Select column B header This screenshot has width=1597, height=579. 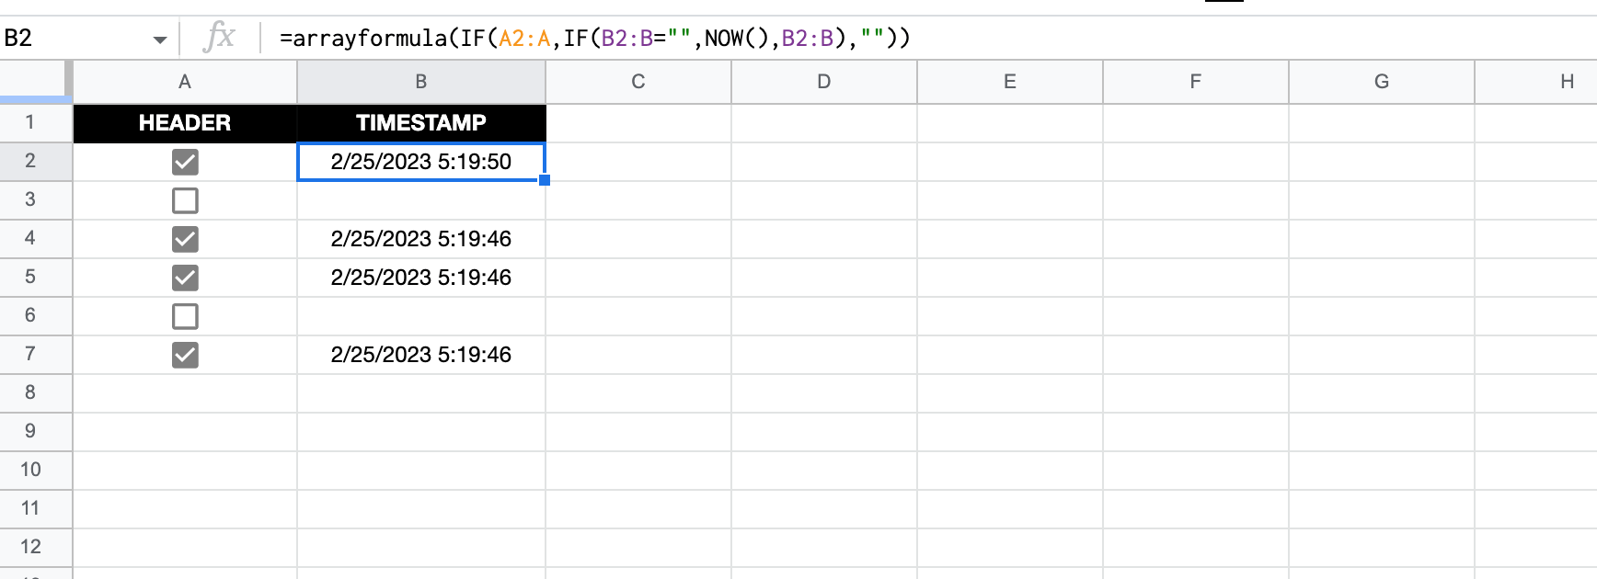coord(421,82)
